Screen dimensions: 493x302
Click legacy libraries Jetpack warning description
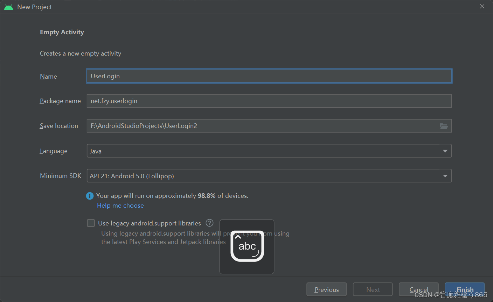(195, 238)
